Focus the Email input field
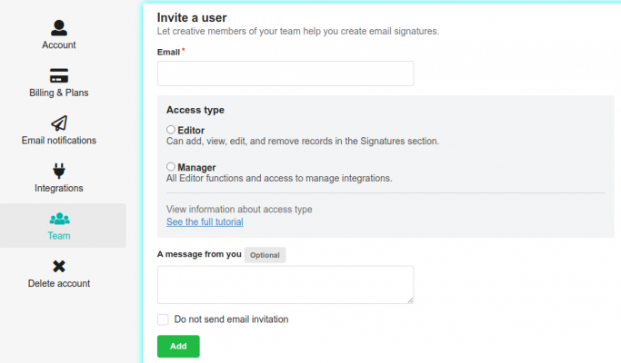This screenshot has height=363, width=621. (x=285, y=74)
